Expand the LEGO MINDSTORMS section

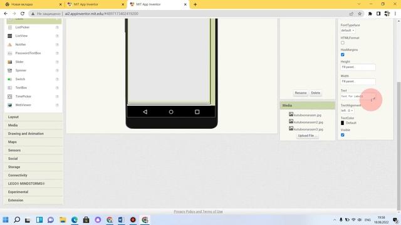coord(33,184)
